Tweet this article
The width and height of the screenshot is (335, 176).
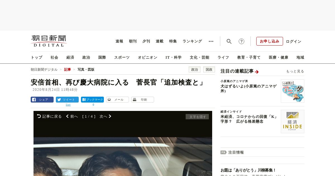(x=67, y=99)
